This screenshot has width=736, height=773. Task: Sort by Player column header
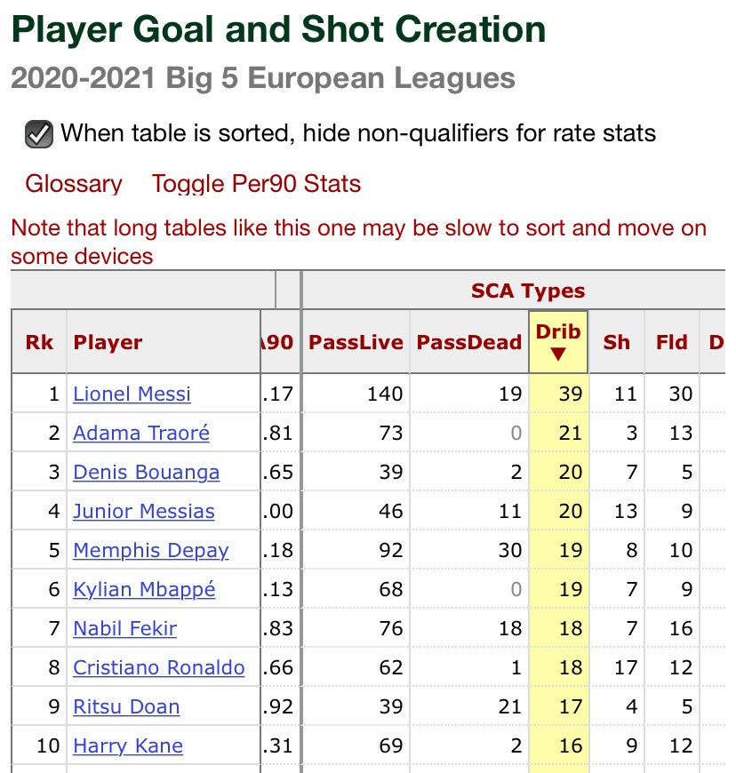(x=108, y=342)
